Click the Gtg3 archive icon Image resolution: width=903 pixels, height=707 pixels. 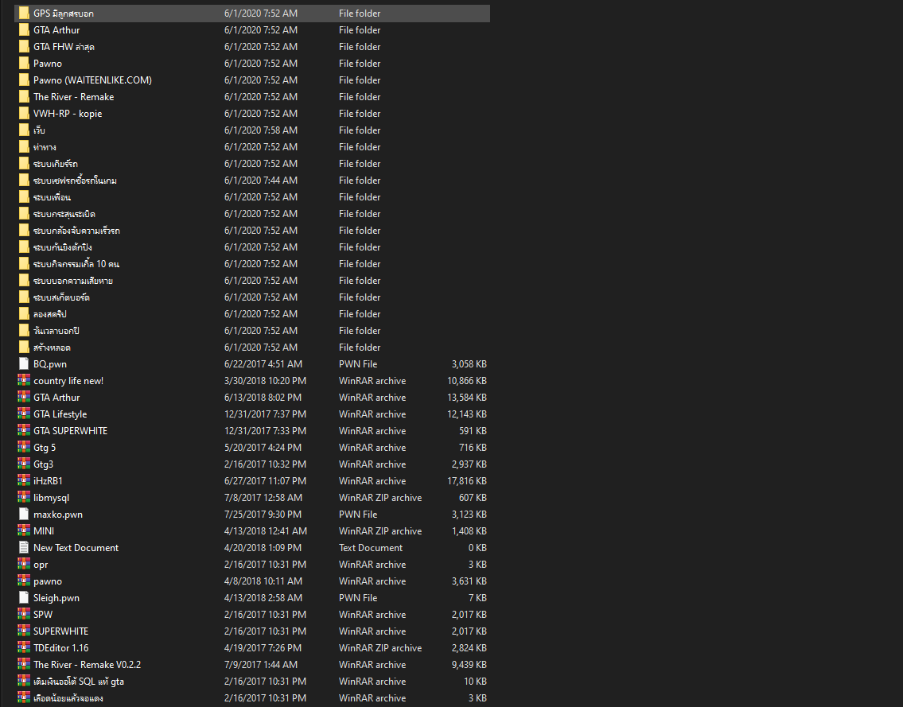(x=24, y=464)
